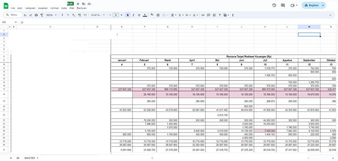Open the name box dropdown arrow

pos(16,22)
